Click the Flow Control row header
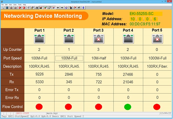This screenshot has height=119, width=173. (x=12, y=107)
